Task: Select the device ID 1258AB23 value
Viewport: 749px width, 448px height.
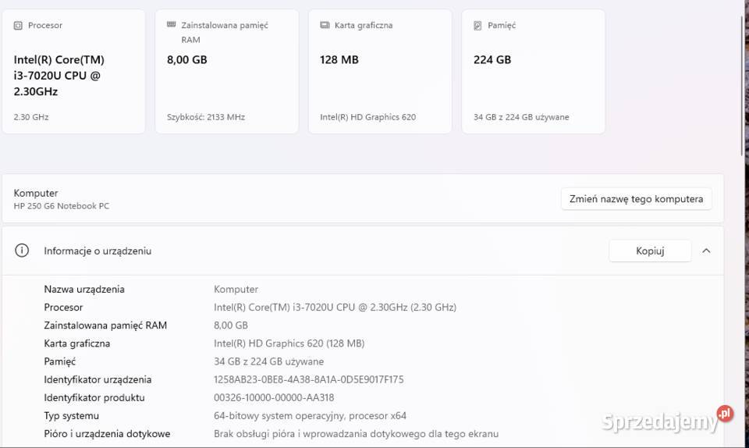Action: 309,379
